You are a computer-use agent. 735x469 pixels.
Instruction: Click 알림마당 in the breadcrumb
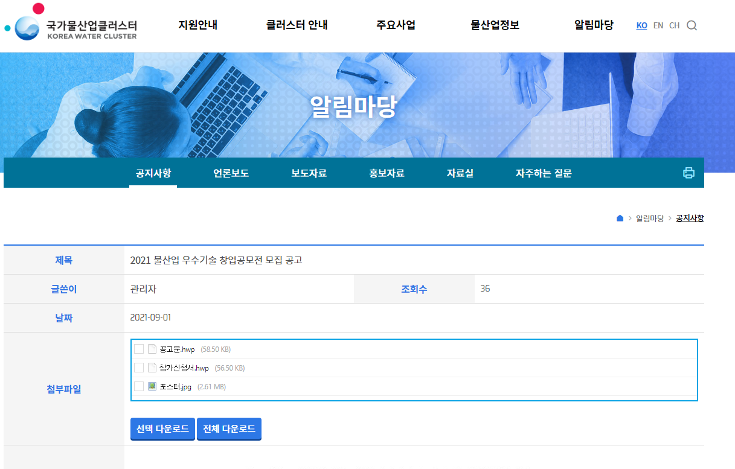(650, 219)
